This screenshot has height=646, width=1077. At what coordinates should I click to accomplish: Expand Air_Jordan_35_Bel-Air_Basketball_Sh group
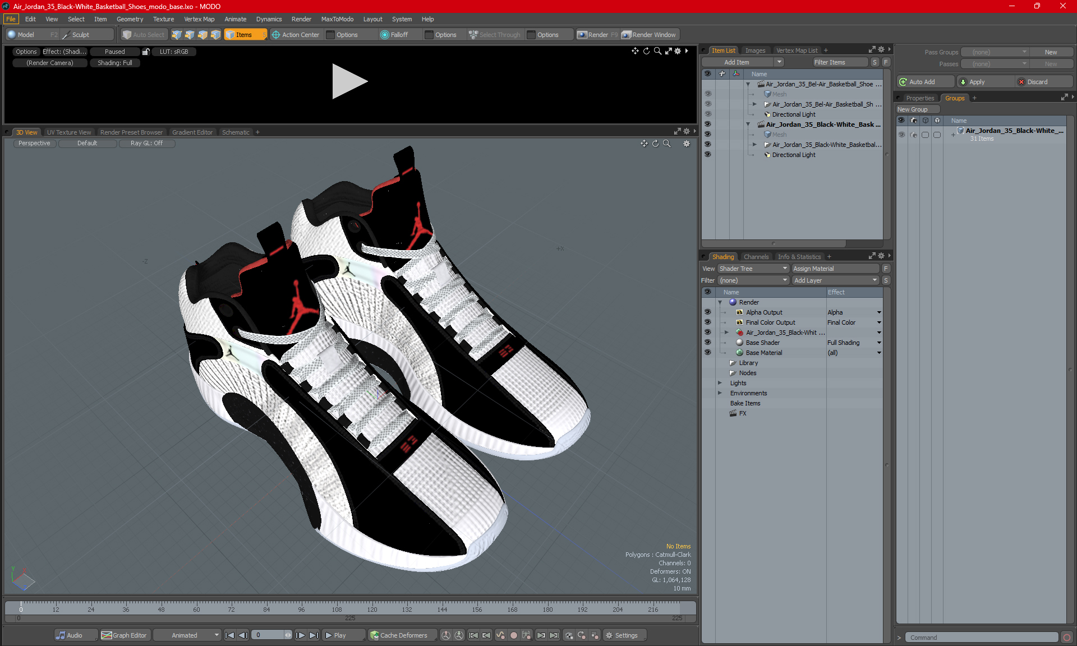[x=754, y=104]
